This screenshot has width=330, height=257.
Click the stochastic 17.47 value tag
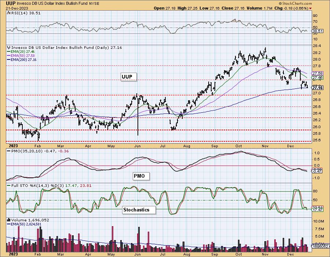[318, 210]
